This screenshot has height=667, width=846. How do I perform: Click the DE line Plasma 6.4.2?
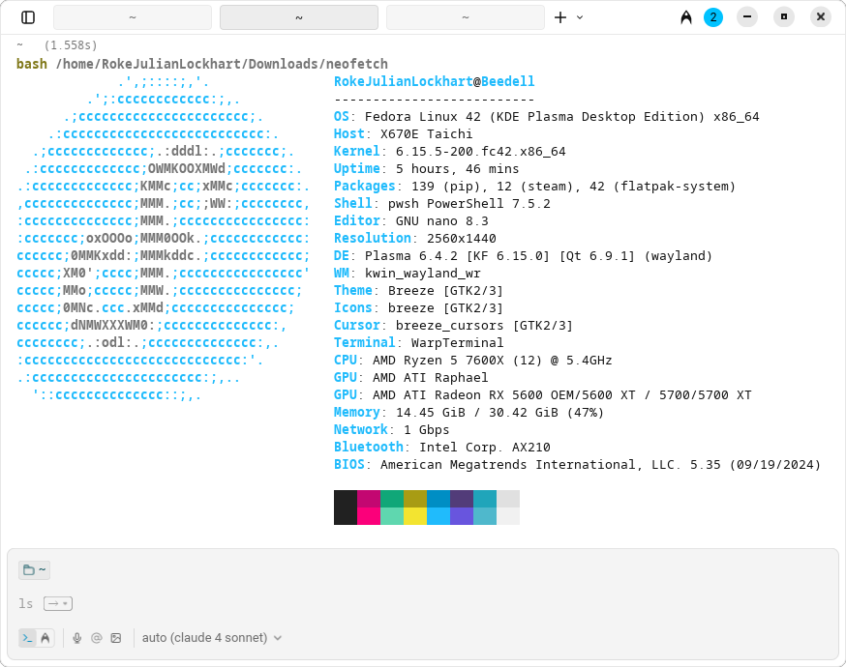coord(524,256)
